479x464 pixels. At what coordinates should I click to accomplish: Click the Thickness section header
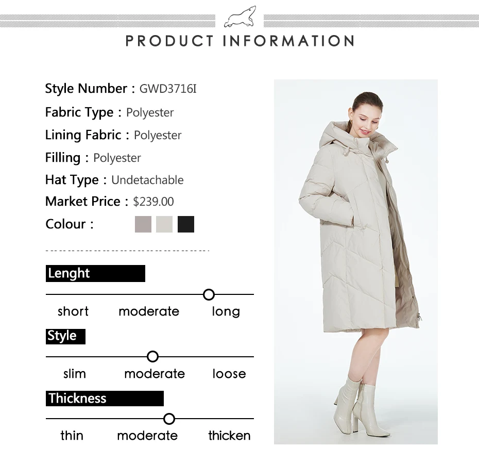coord(105,399)
